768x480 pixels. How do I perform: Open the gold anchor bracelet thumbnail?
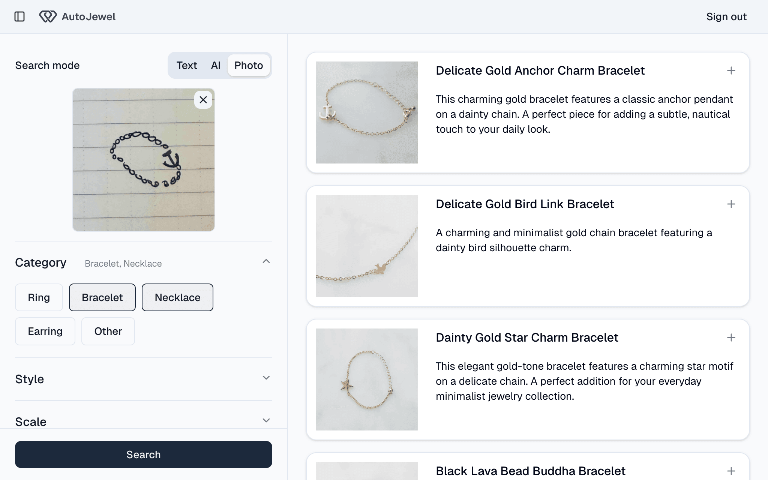(367, 112)
